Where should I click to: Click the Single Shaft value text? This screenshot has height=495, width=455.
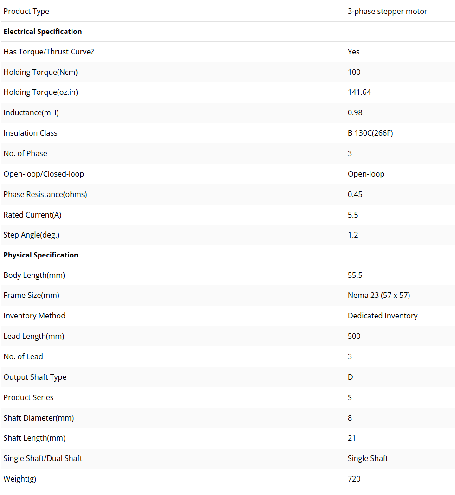point(368,458)
